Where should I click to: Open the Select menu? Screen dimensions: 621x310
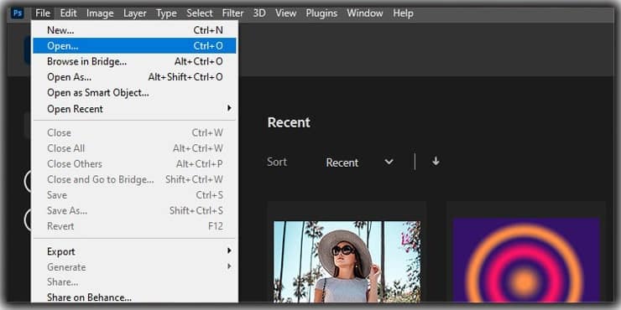tap(200, 13)
